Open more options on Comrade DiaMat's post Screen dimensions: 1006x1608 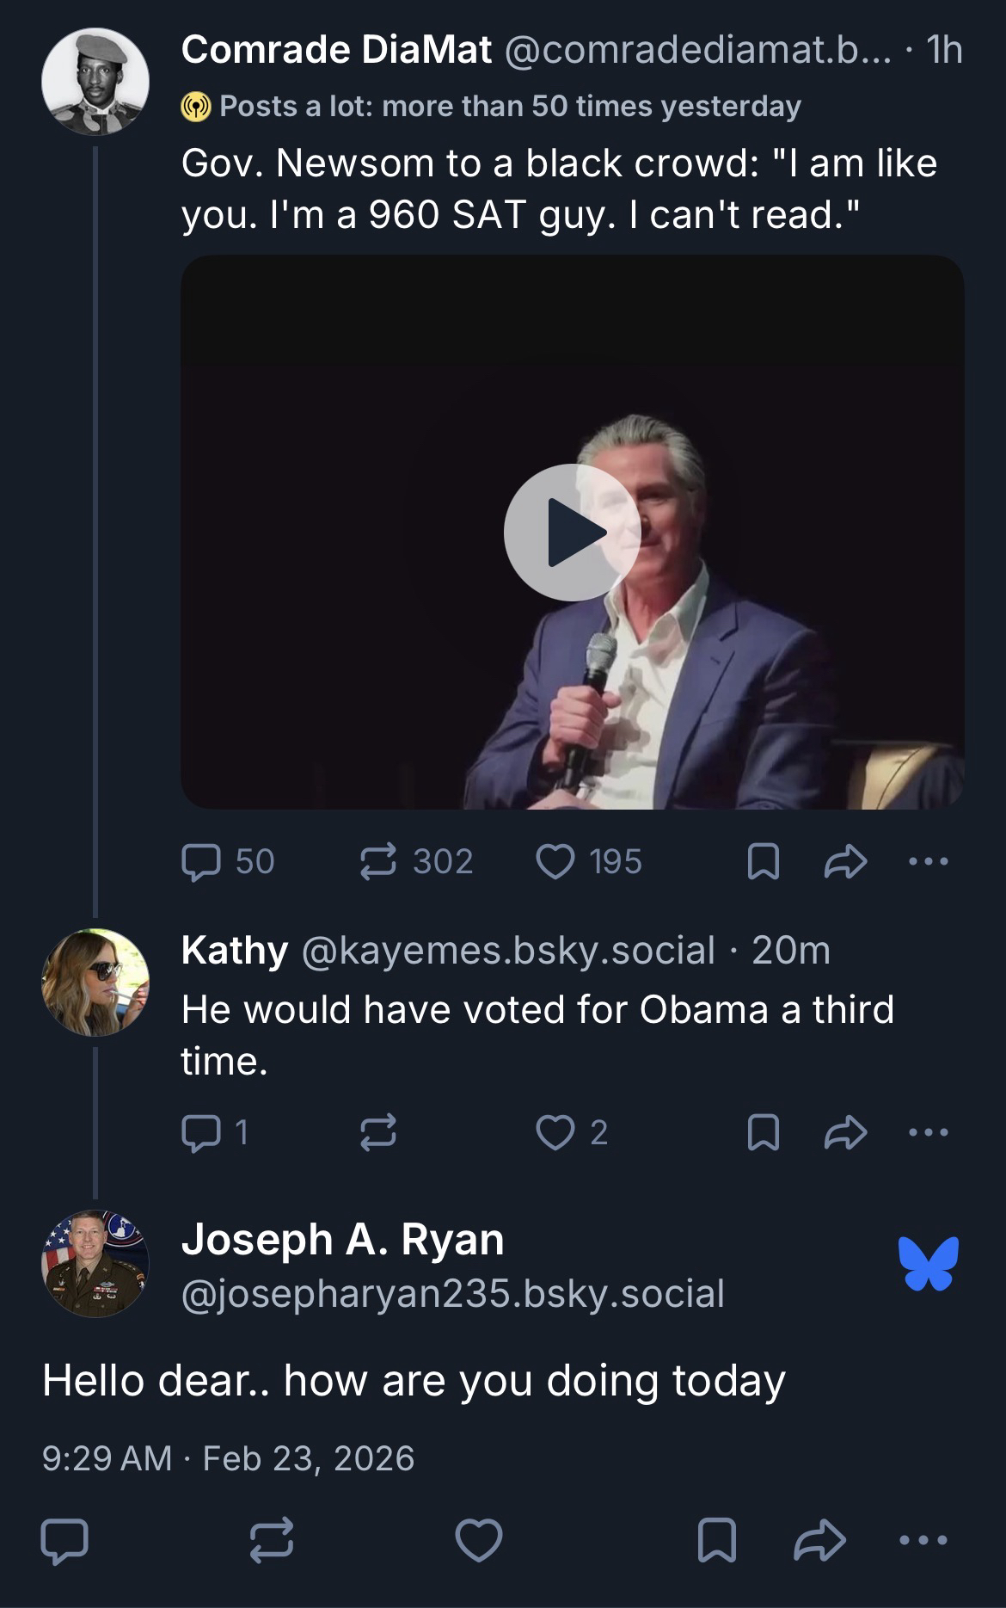pos(929,861)
